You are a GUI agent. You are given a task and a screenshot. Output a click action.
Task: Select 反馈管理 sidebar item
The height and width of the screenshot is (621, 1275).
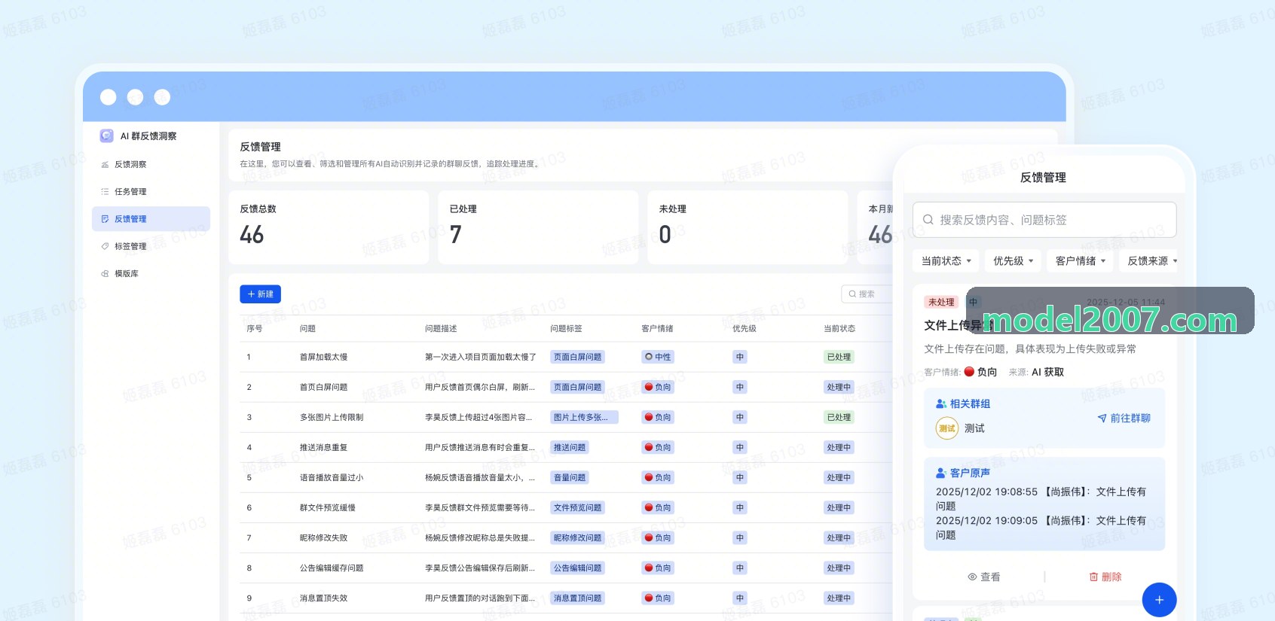(x=151, y=218)
